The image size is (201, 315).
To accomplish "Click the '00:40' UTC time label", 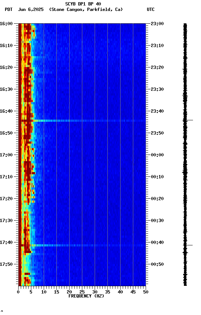I will 157,242.
